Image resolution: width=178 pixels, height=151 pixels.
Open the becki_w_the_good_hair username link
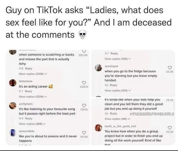[120, 126]
